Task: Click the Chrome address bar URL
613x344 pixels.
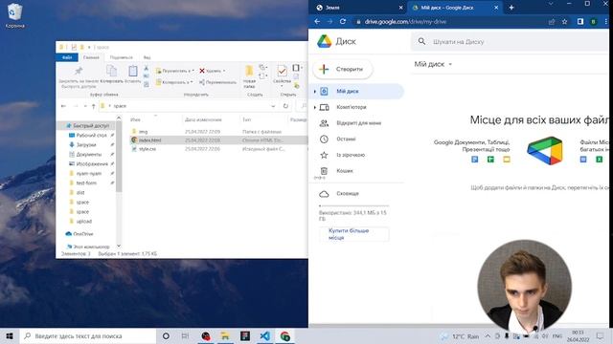Action: click(405, 22)
